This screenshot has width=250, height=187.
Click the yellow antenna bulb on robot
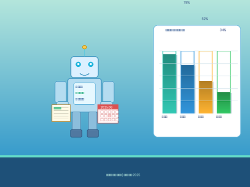pos(84,47)
